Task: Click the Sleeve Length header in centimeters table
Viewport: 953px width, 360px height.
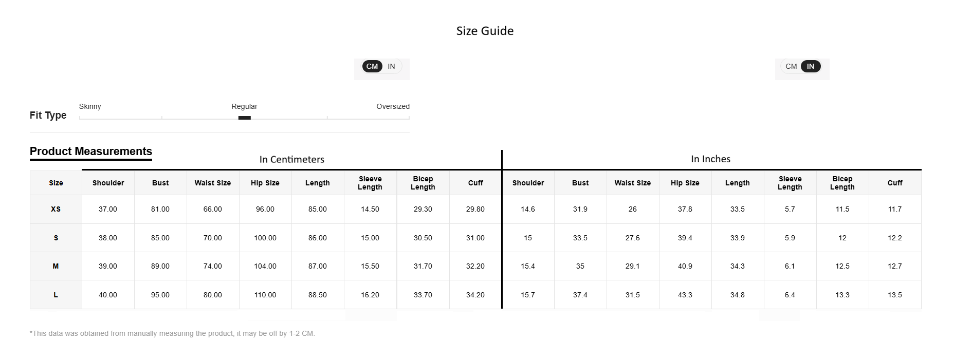Action: pyautogui.click(x=370, y=183)
